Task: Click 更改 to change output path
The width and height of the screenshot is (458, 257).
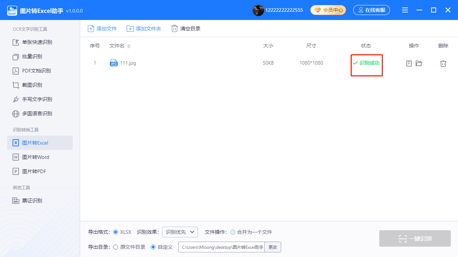Action: (x=273, y=247)
